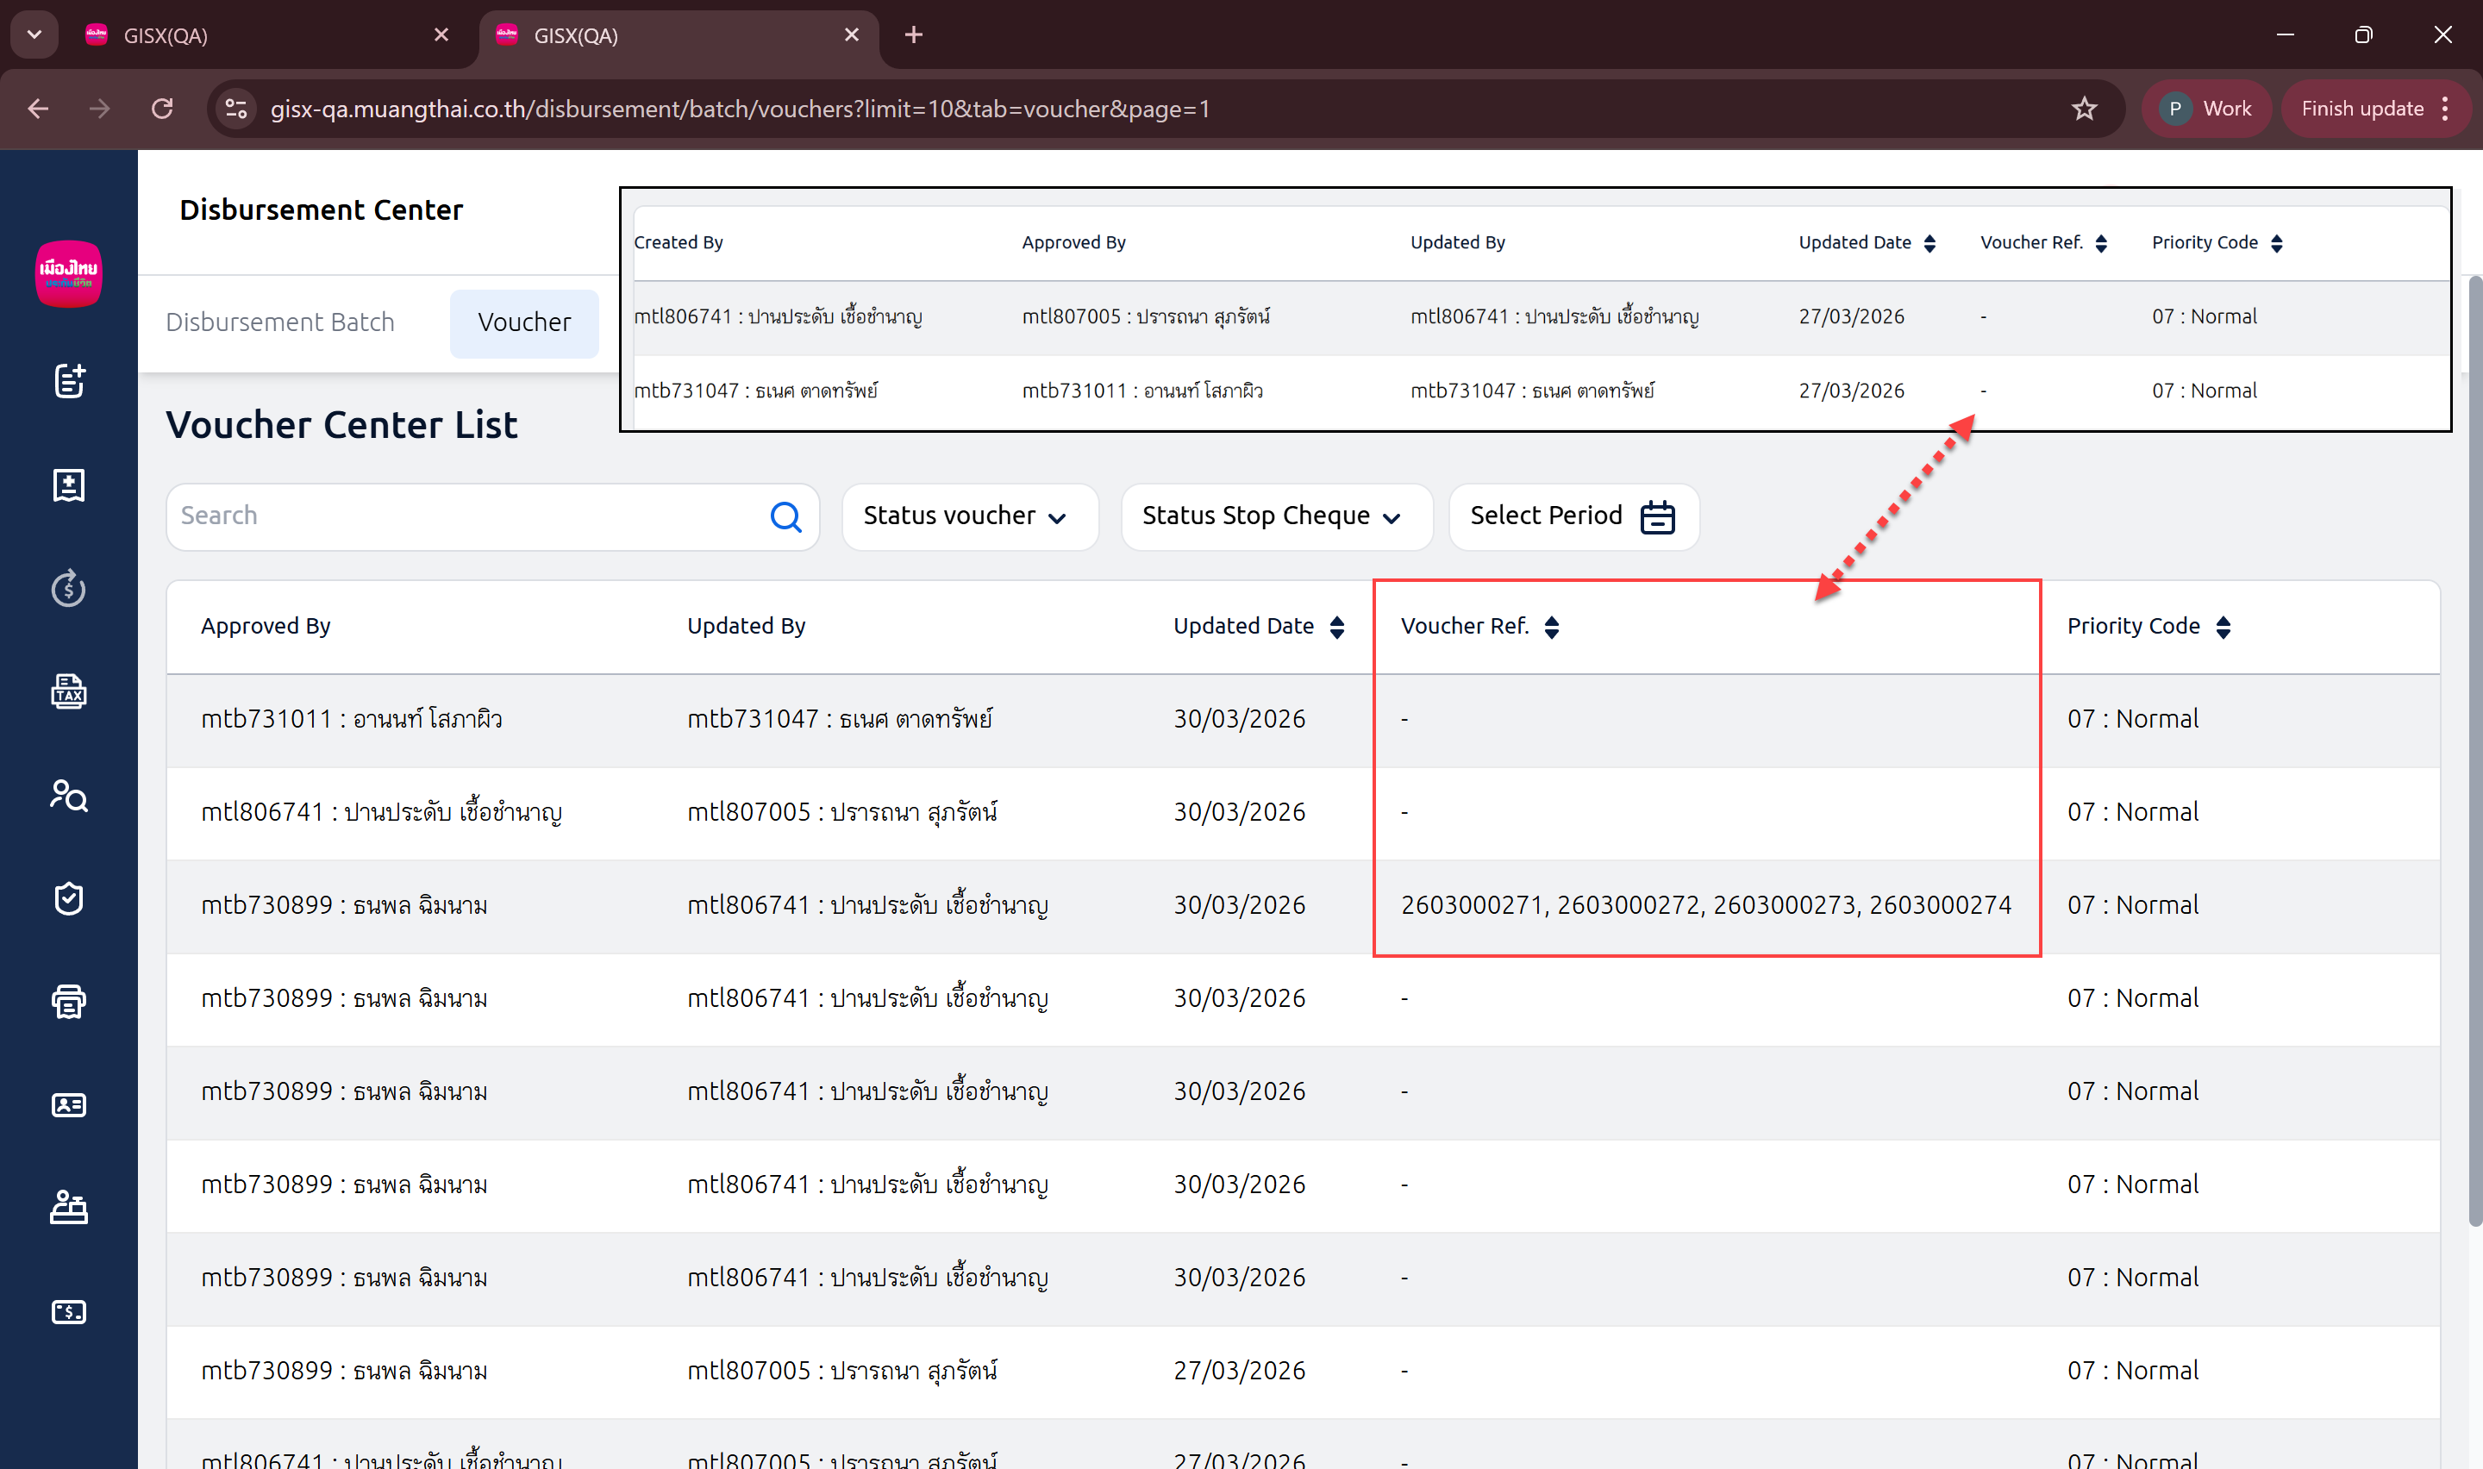This screenshot has width=2483, height=1469.
Task: Click into the Search input field
Action: (465, 516)
